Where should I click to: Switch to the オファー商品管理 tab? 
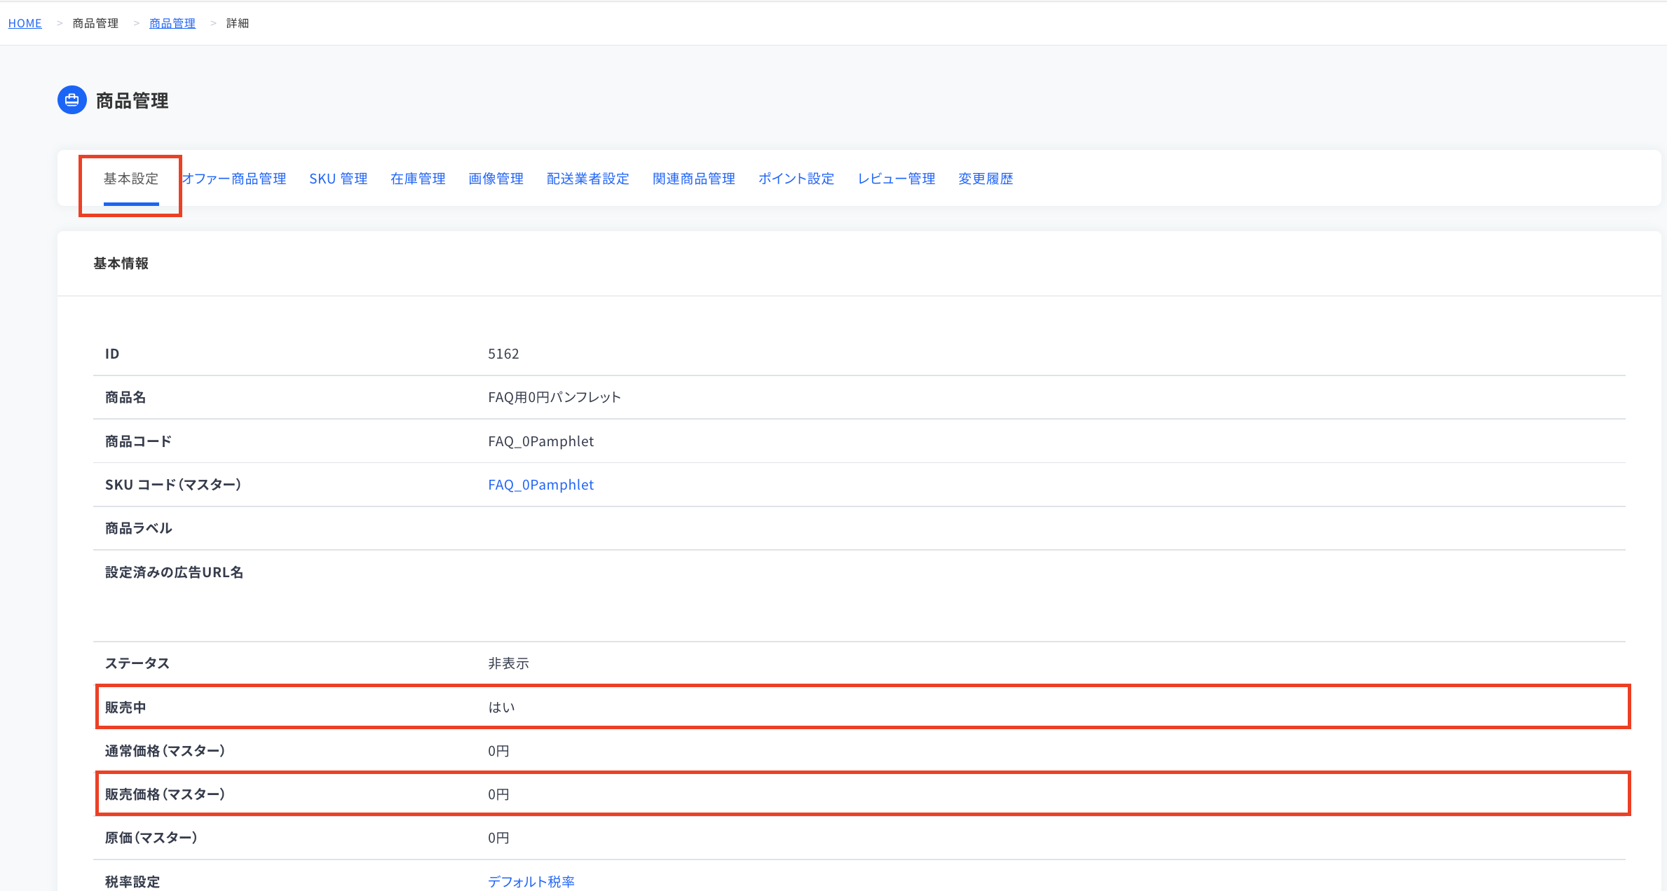coord(234,179)
